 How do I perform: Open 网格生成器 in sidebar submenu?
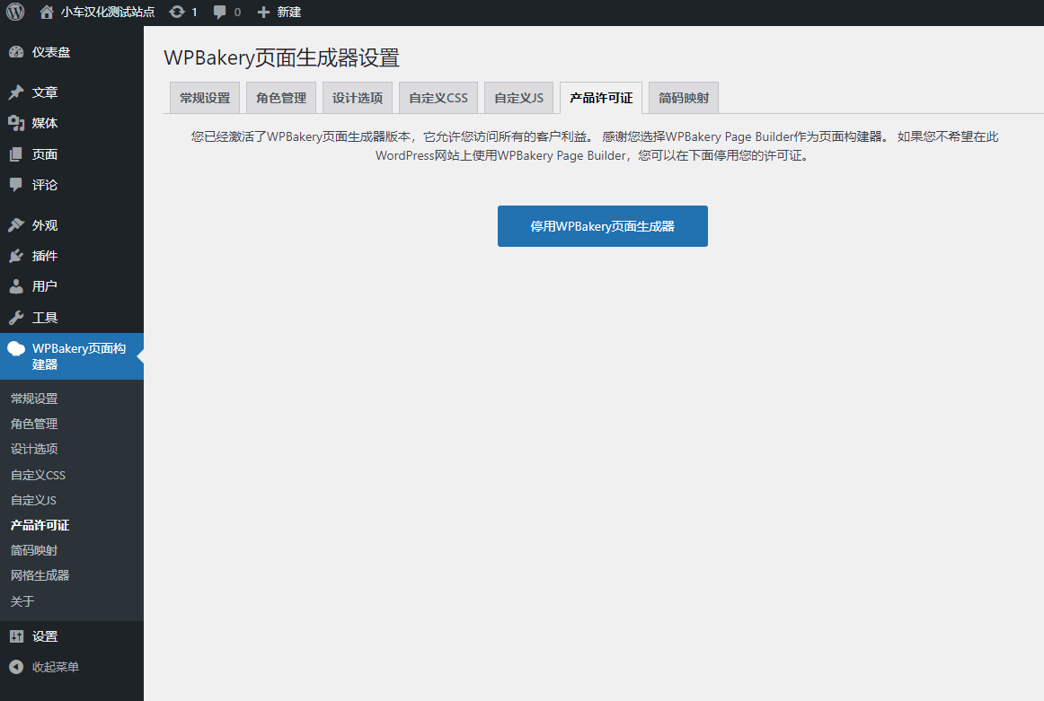(40, 575)
